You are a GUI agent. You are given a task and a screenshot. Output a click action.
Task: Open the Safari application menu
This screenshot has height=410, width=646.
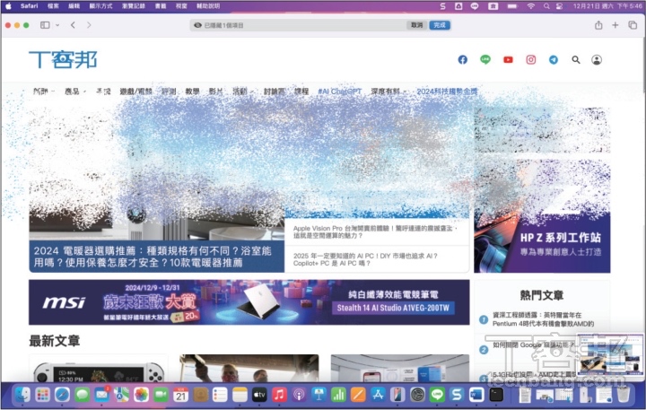click(30, 6)
